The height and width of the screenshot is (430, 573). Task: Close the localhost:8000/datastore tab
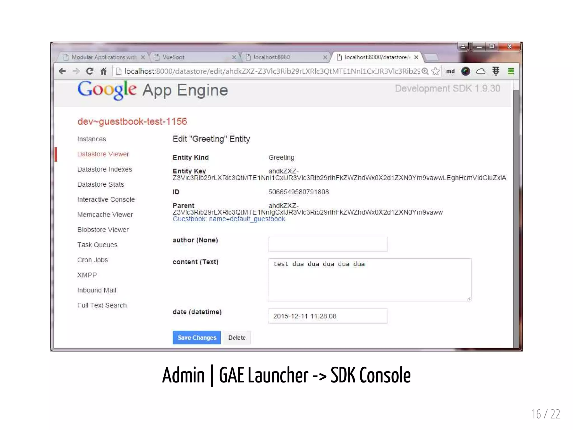click(x=416, y=57)
